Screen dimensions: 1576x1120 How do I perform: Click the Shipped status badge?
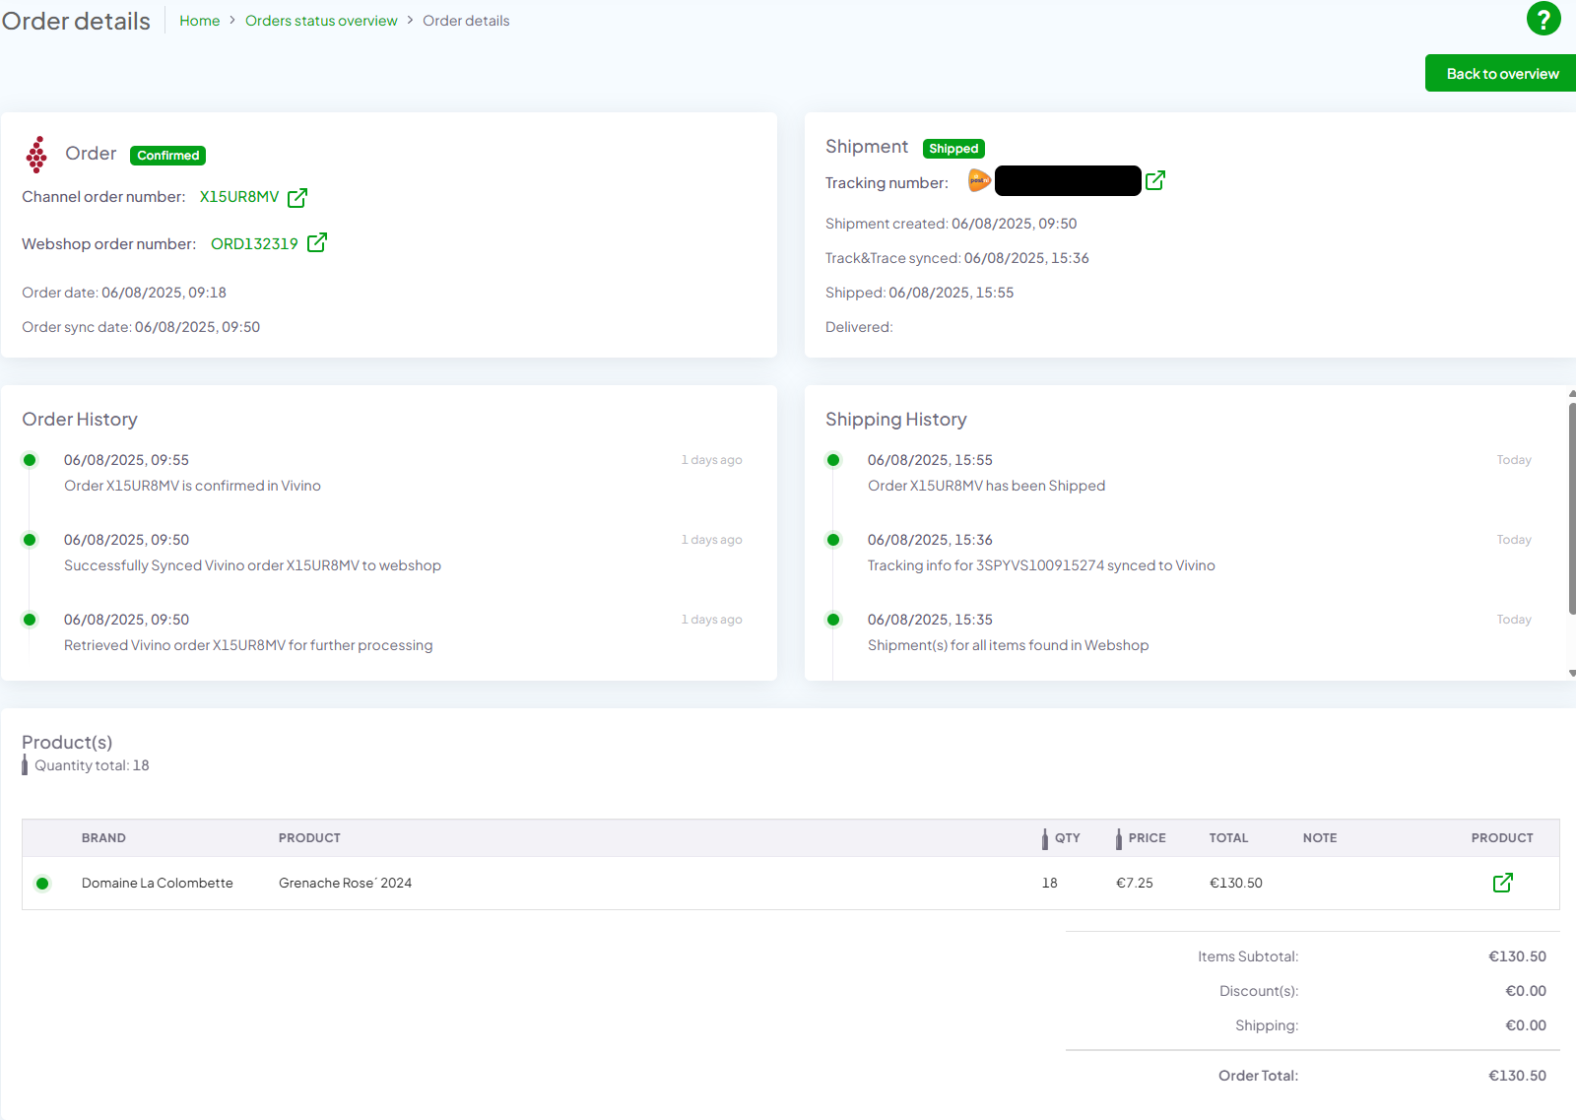[x=953, y=149]
